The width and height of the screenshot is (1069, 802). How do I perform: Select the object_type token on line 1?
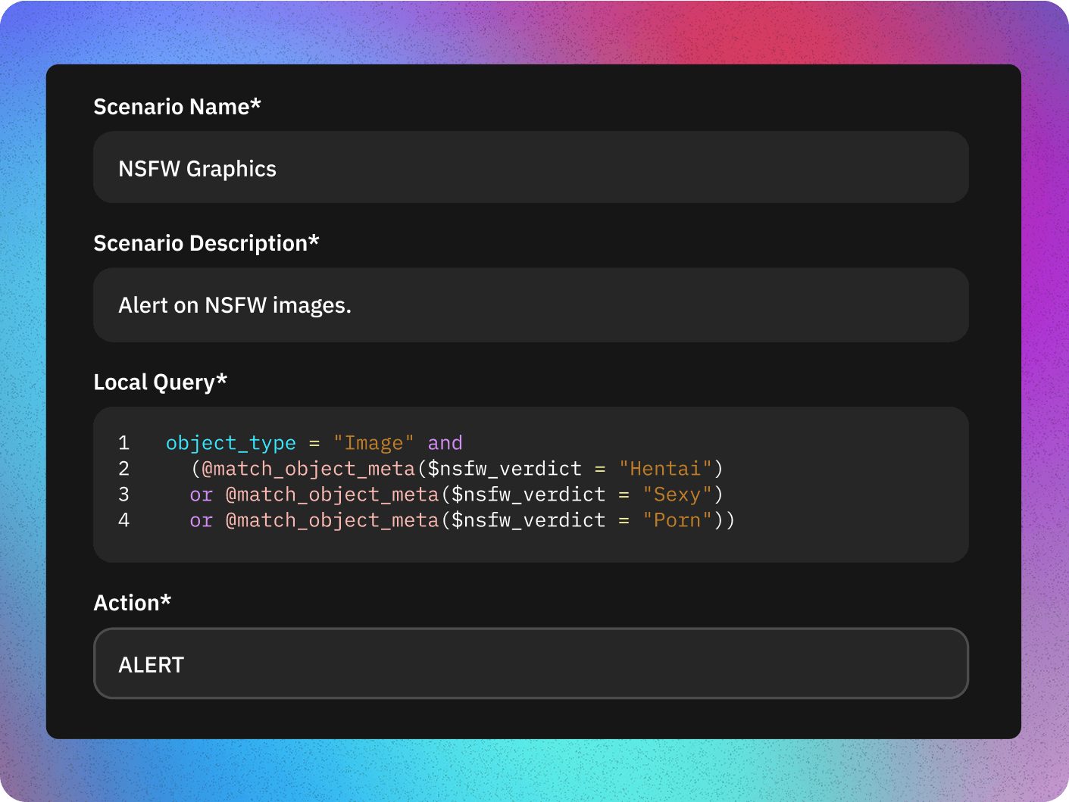(230, 442)
